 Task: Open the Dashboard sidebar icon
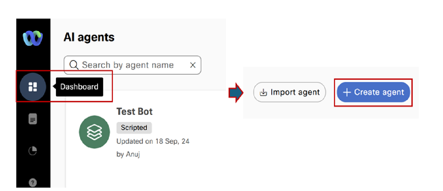[33, 87]
